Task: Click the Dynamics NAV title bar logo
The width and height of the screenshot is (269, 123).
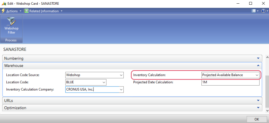Action: (x=4, y=3)
